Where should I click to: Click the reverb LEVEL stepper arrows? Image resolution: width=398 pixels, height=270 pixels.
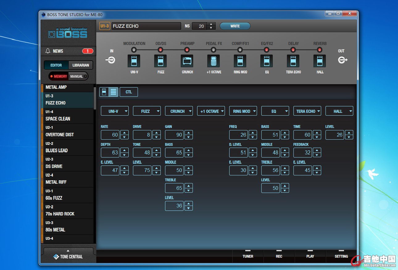click(349, 135)
